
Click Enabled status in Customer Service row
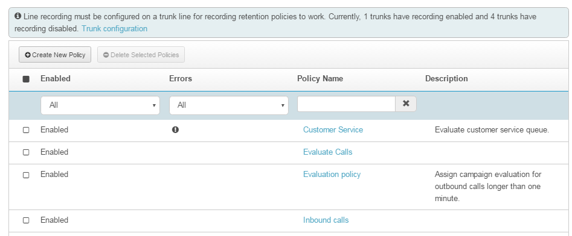pyautogui.click(x=54, y=129)
